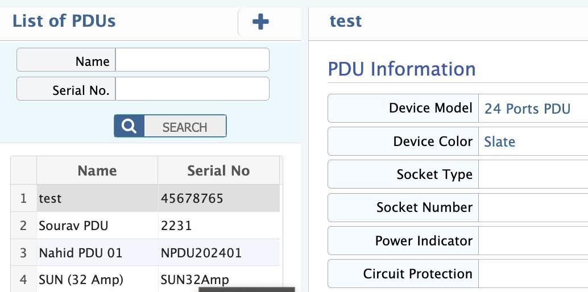Focus the Name search input field
The height and width of the screenshot is (292, 588).
(192, 60)
